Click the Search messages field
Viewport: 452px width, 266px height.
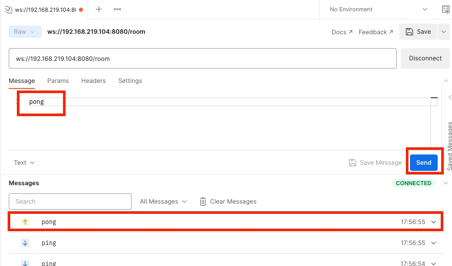(70, 202)
